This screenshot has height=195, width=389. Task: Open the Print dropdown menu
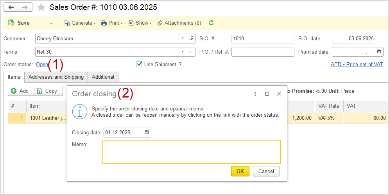click(x=112, y=23)
